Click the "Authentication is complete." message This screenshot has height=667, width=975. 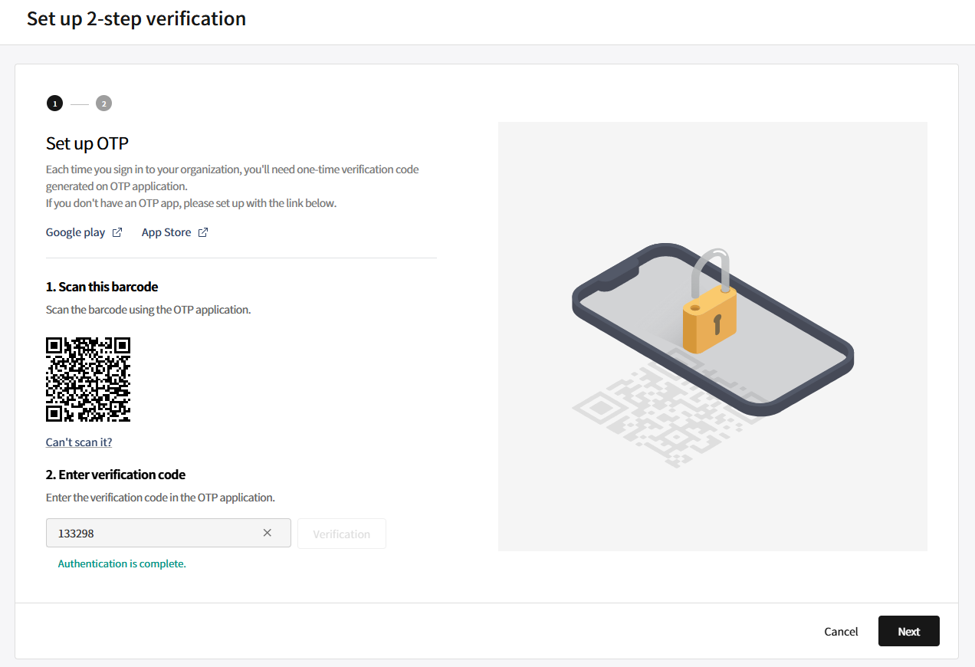click(x=122, y=563)
